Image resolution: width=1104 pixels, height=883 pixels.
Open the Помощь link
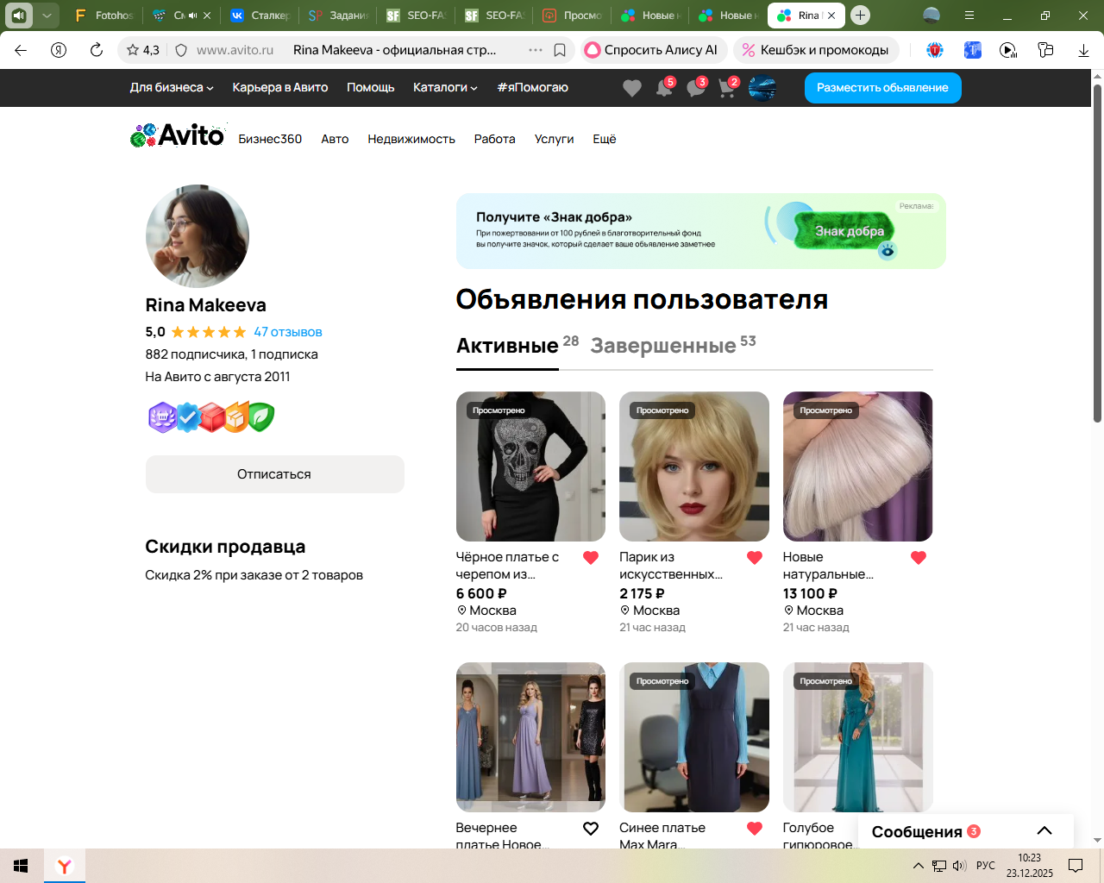tap(371, 87)
